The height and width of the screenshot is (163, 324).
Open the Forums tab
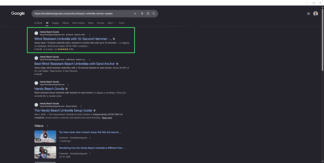(100, 23)
